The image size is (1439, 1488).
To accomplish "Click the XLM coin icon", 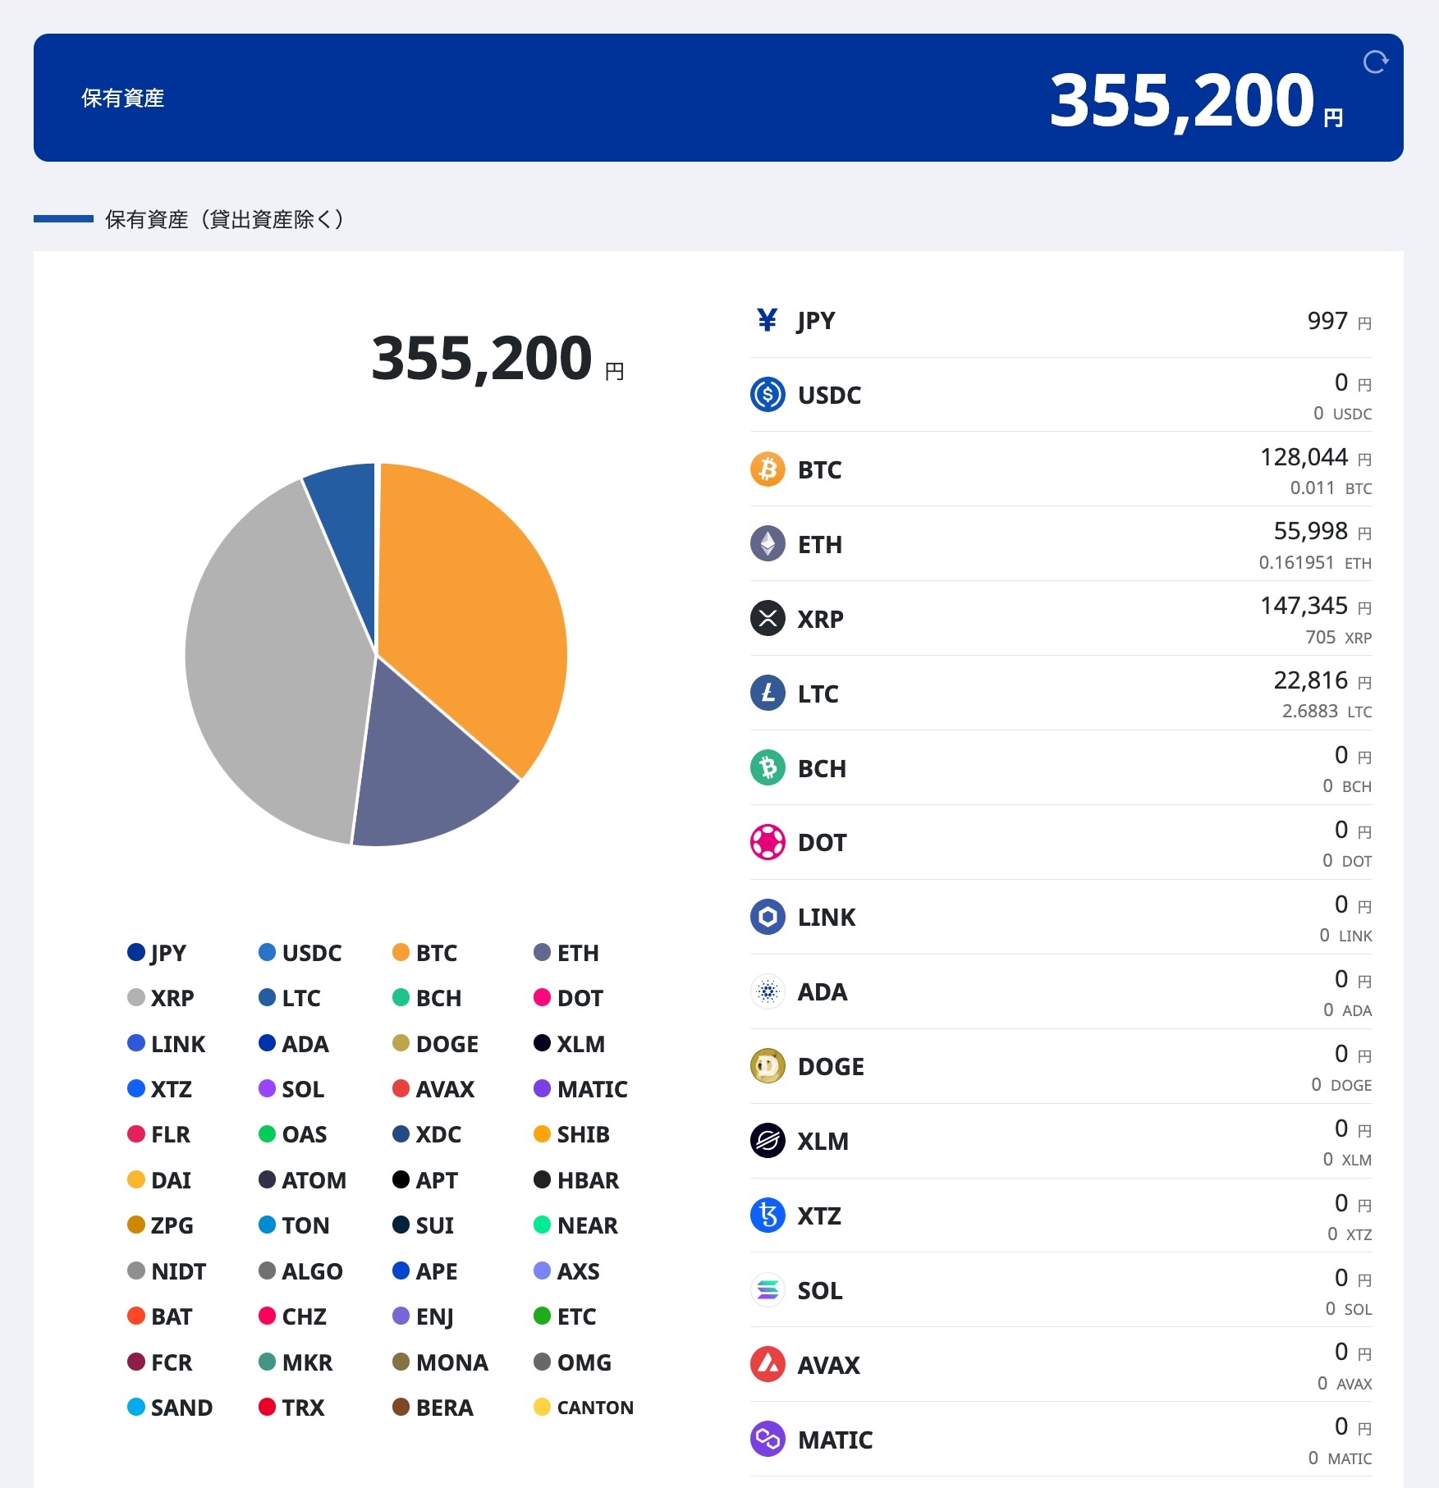I will coord(768,1141).
